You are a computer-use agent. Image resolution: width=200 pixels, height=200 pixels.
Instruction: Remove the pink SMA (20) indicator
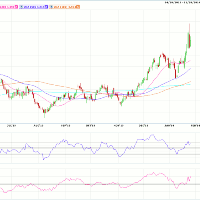coord(16,7)
